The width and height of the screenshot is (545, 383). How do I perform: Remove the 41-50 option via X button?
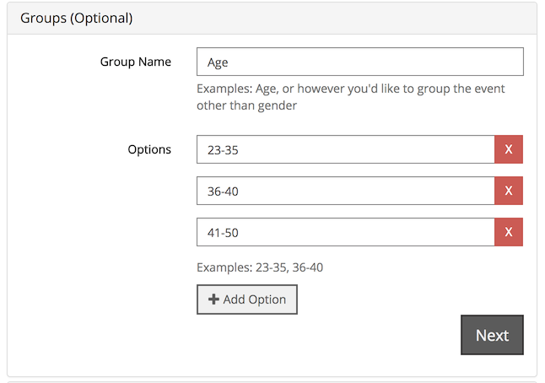508,232
